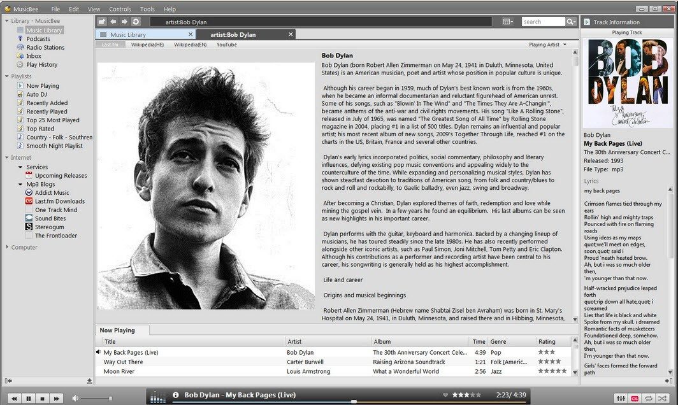The image size is (678, 405).
Task: Open the Inbox item
Action: tap(34, 56)
